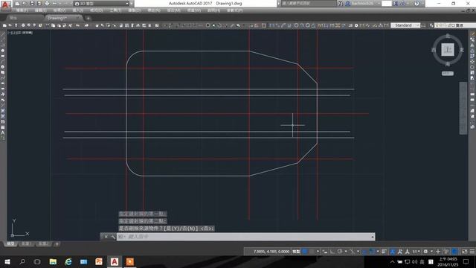
Task: Click the Help question mark icon
Action: 416,4
